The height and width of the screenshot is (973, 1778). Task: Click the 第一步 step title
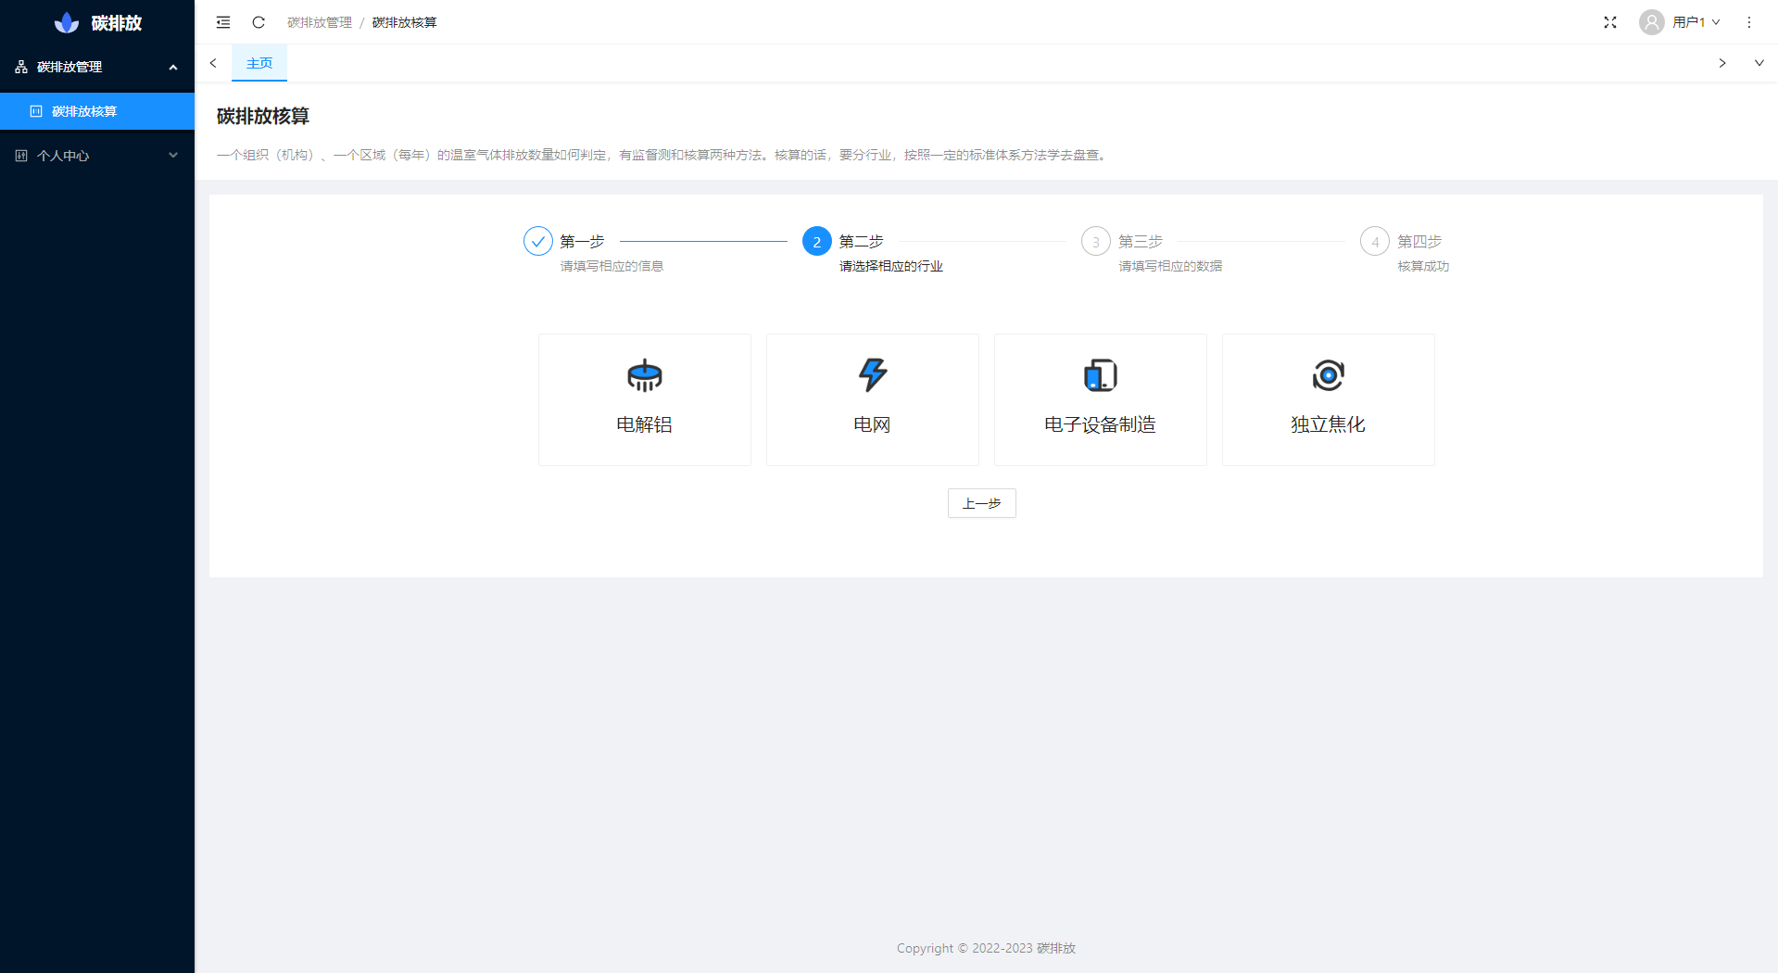[x=583, y=241]
